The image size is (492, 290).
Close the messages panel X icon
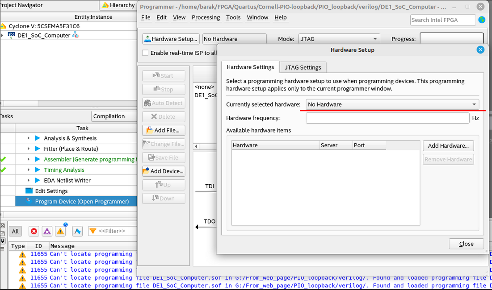[3, 226]
